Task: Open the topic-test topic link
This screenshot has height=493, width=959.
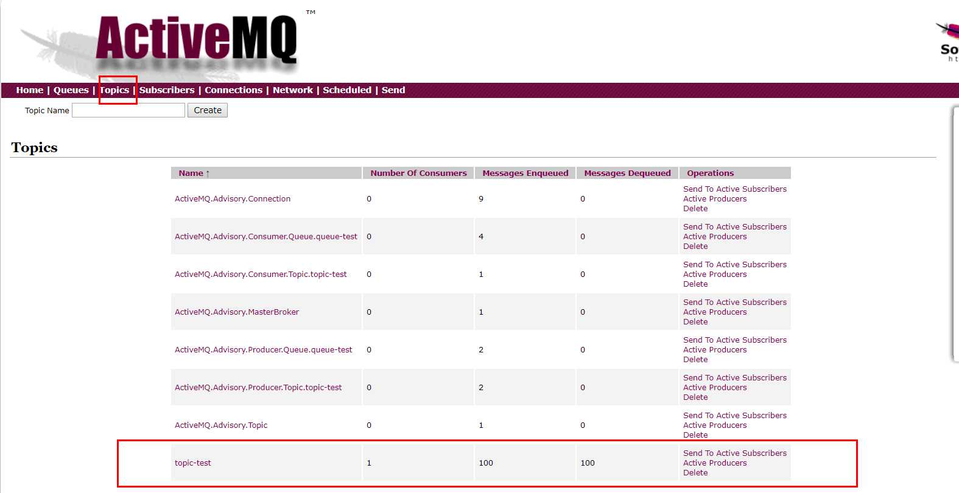Action: [x=193, y=463]
